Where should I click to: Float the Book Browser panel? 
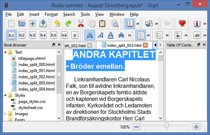[x=54, y=45]
